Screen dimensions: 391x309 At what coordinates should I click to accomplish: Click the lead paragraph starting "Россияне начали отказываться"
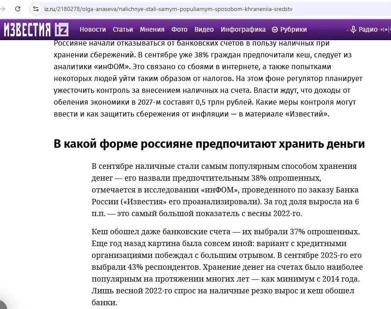tap(208, 79)
